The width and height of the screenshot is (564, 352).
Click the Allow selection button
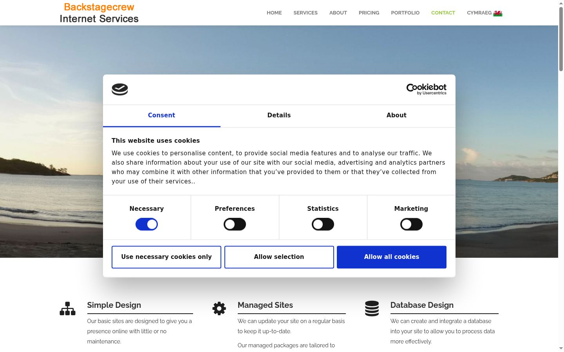pyautogui.click(x=279, y=257)
